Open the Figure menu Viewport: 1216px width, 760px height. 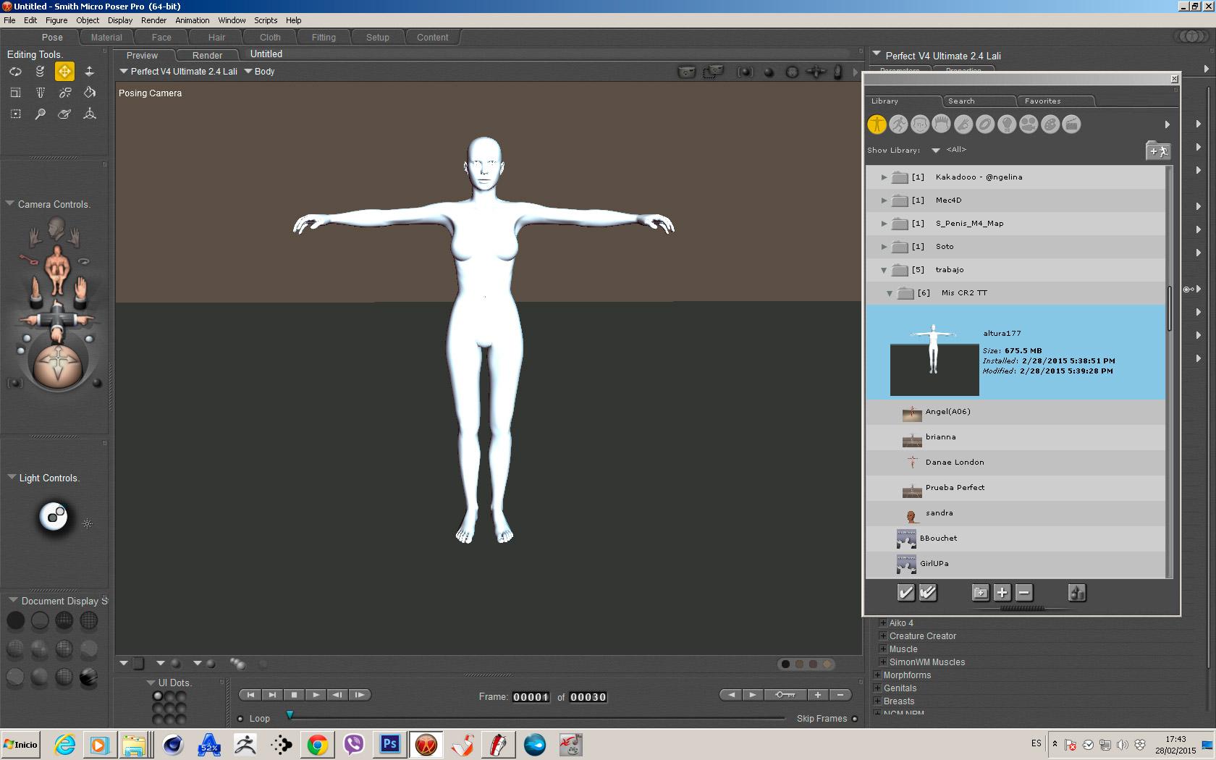56,20
